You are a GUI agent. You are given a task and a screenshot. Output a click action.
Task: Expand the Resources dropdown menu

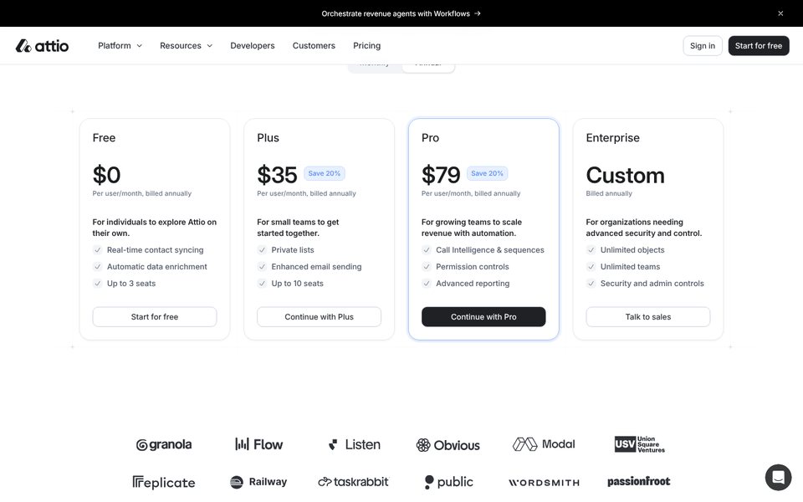[186, 45]
